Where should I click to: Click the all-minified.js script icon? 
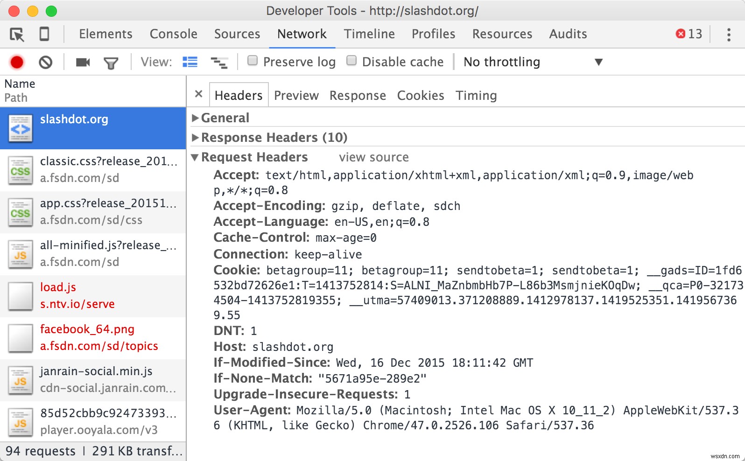coord(21,254)
